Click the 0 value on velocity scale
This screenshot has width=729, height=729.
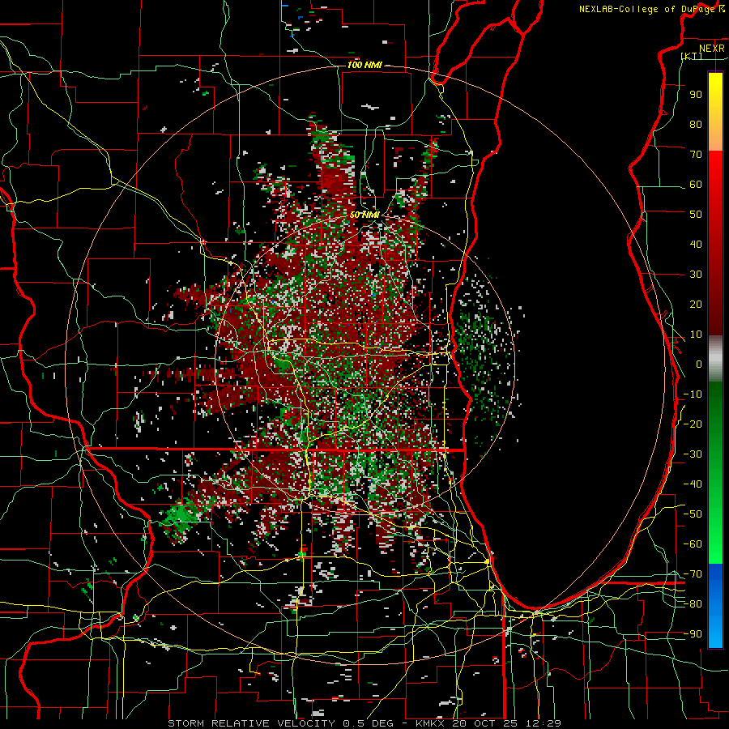(699, 364)
